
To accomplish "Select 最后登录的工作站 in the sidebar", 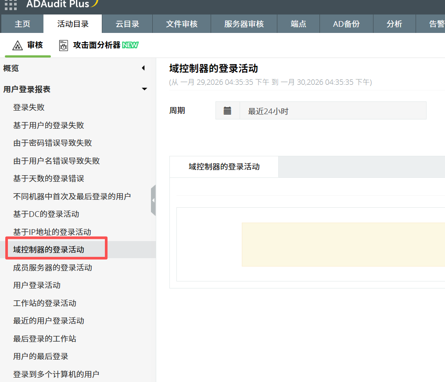I will click(45, 339).
